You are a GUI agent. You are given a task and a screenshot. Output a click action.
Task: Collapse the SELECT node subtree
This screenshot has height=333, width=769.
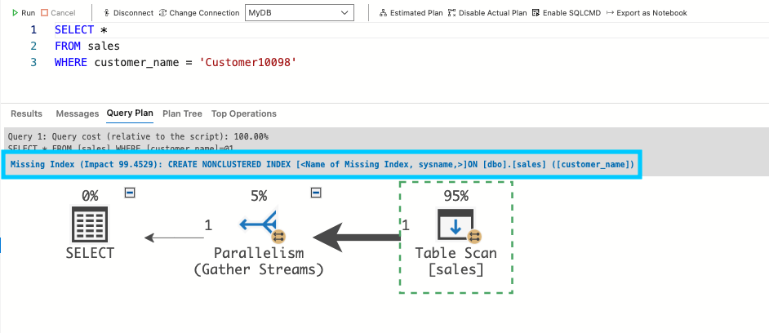129,193
